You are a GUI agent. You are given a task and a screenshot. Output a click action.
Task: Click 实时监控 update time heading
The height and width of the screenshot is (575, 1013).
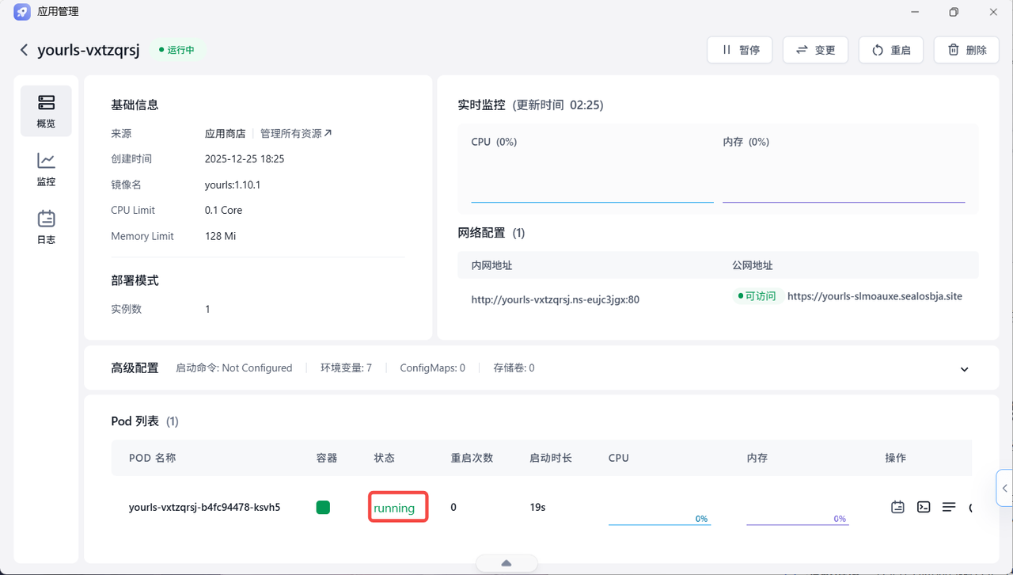pyautogui.click(x=530, y=105)
